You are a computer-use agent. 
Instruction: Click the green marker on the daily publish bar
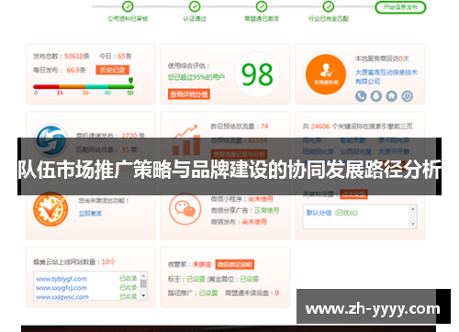tap(130, 81)
